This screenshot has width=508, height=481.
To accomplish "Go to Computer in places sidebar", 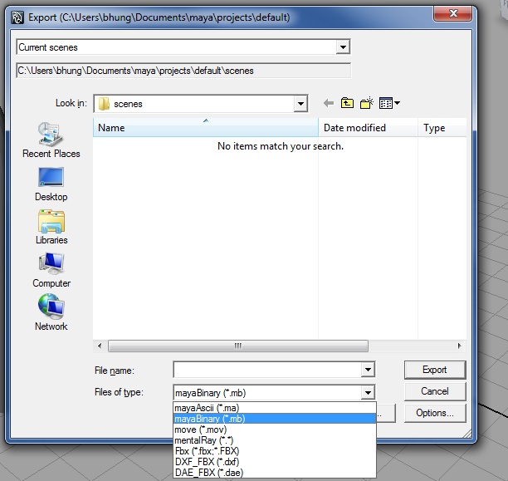I will point(51,265).
